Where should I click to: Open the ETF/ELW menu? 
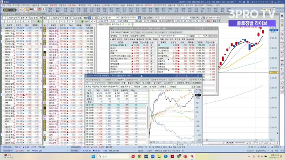click(25, 5)
